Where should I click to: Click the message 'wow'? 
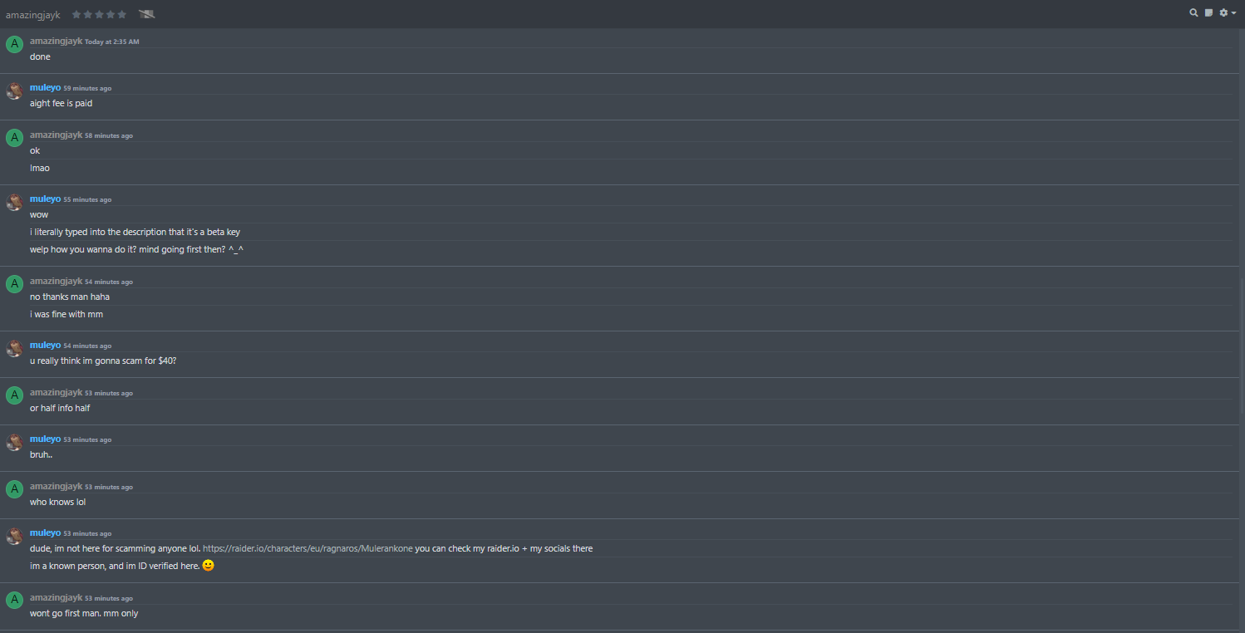(39, 214)
